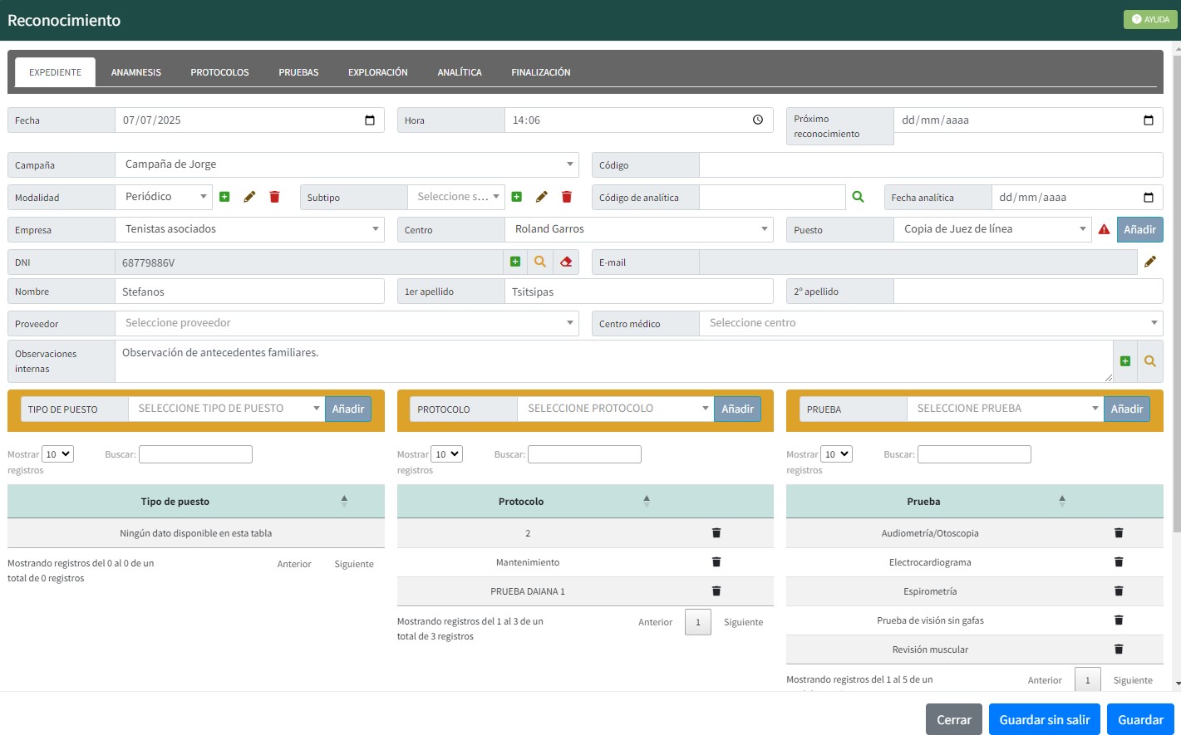The height and width of the screenshot is (735, 1181).
Task: Click Añadir in the PRUEBA panel
Action: [x=1127, y=409]
